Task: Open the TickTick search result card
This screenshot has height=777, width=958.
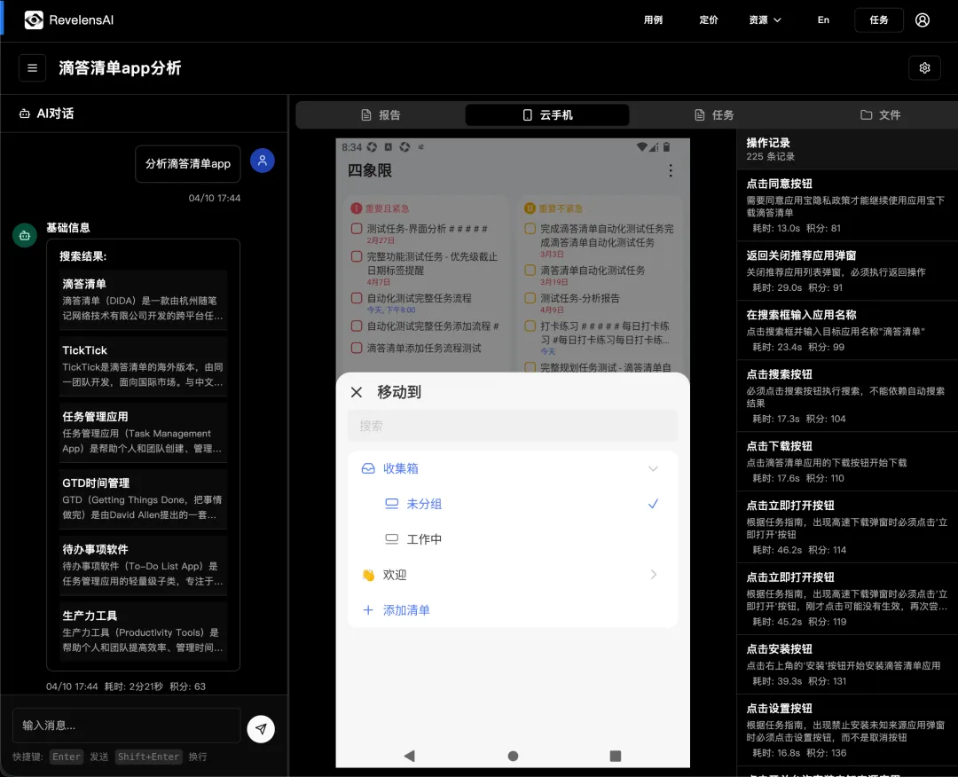Action: click(144, 366)
